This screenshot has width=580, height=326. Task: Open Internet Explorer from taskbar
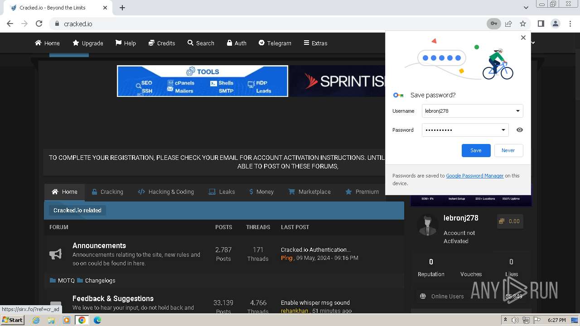pyautogui.click(x=36, y=320)
